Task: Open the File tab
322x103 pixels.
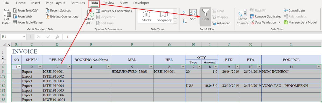Action: [x=6, y=3]
